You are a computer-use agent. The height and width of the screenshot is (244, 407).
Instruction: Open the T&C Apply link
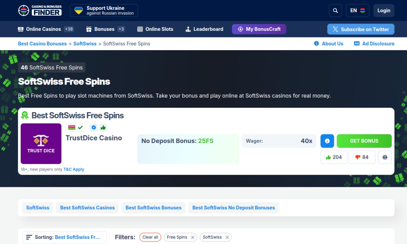[74, 169]
